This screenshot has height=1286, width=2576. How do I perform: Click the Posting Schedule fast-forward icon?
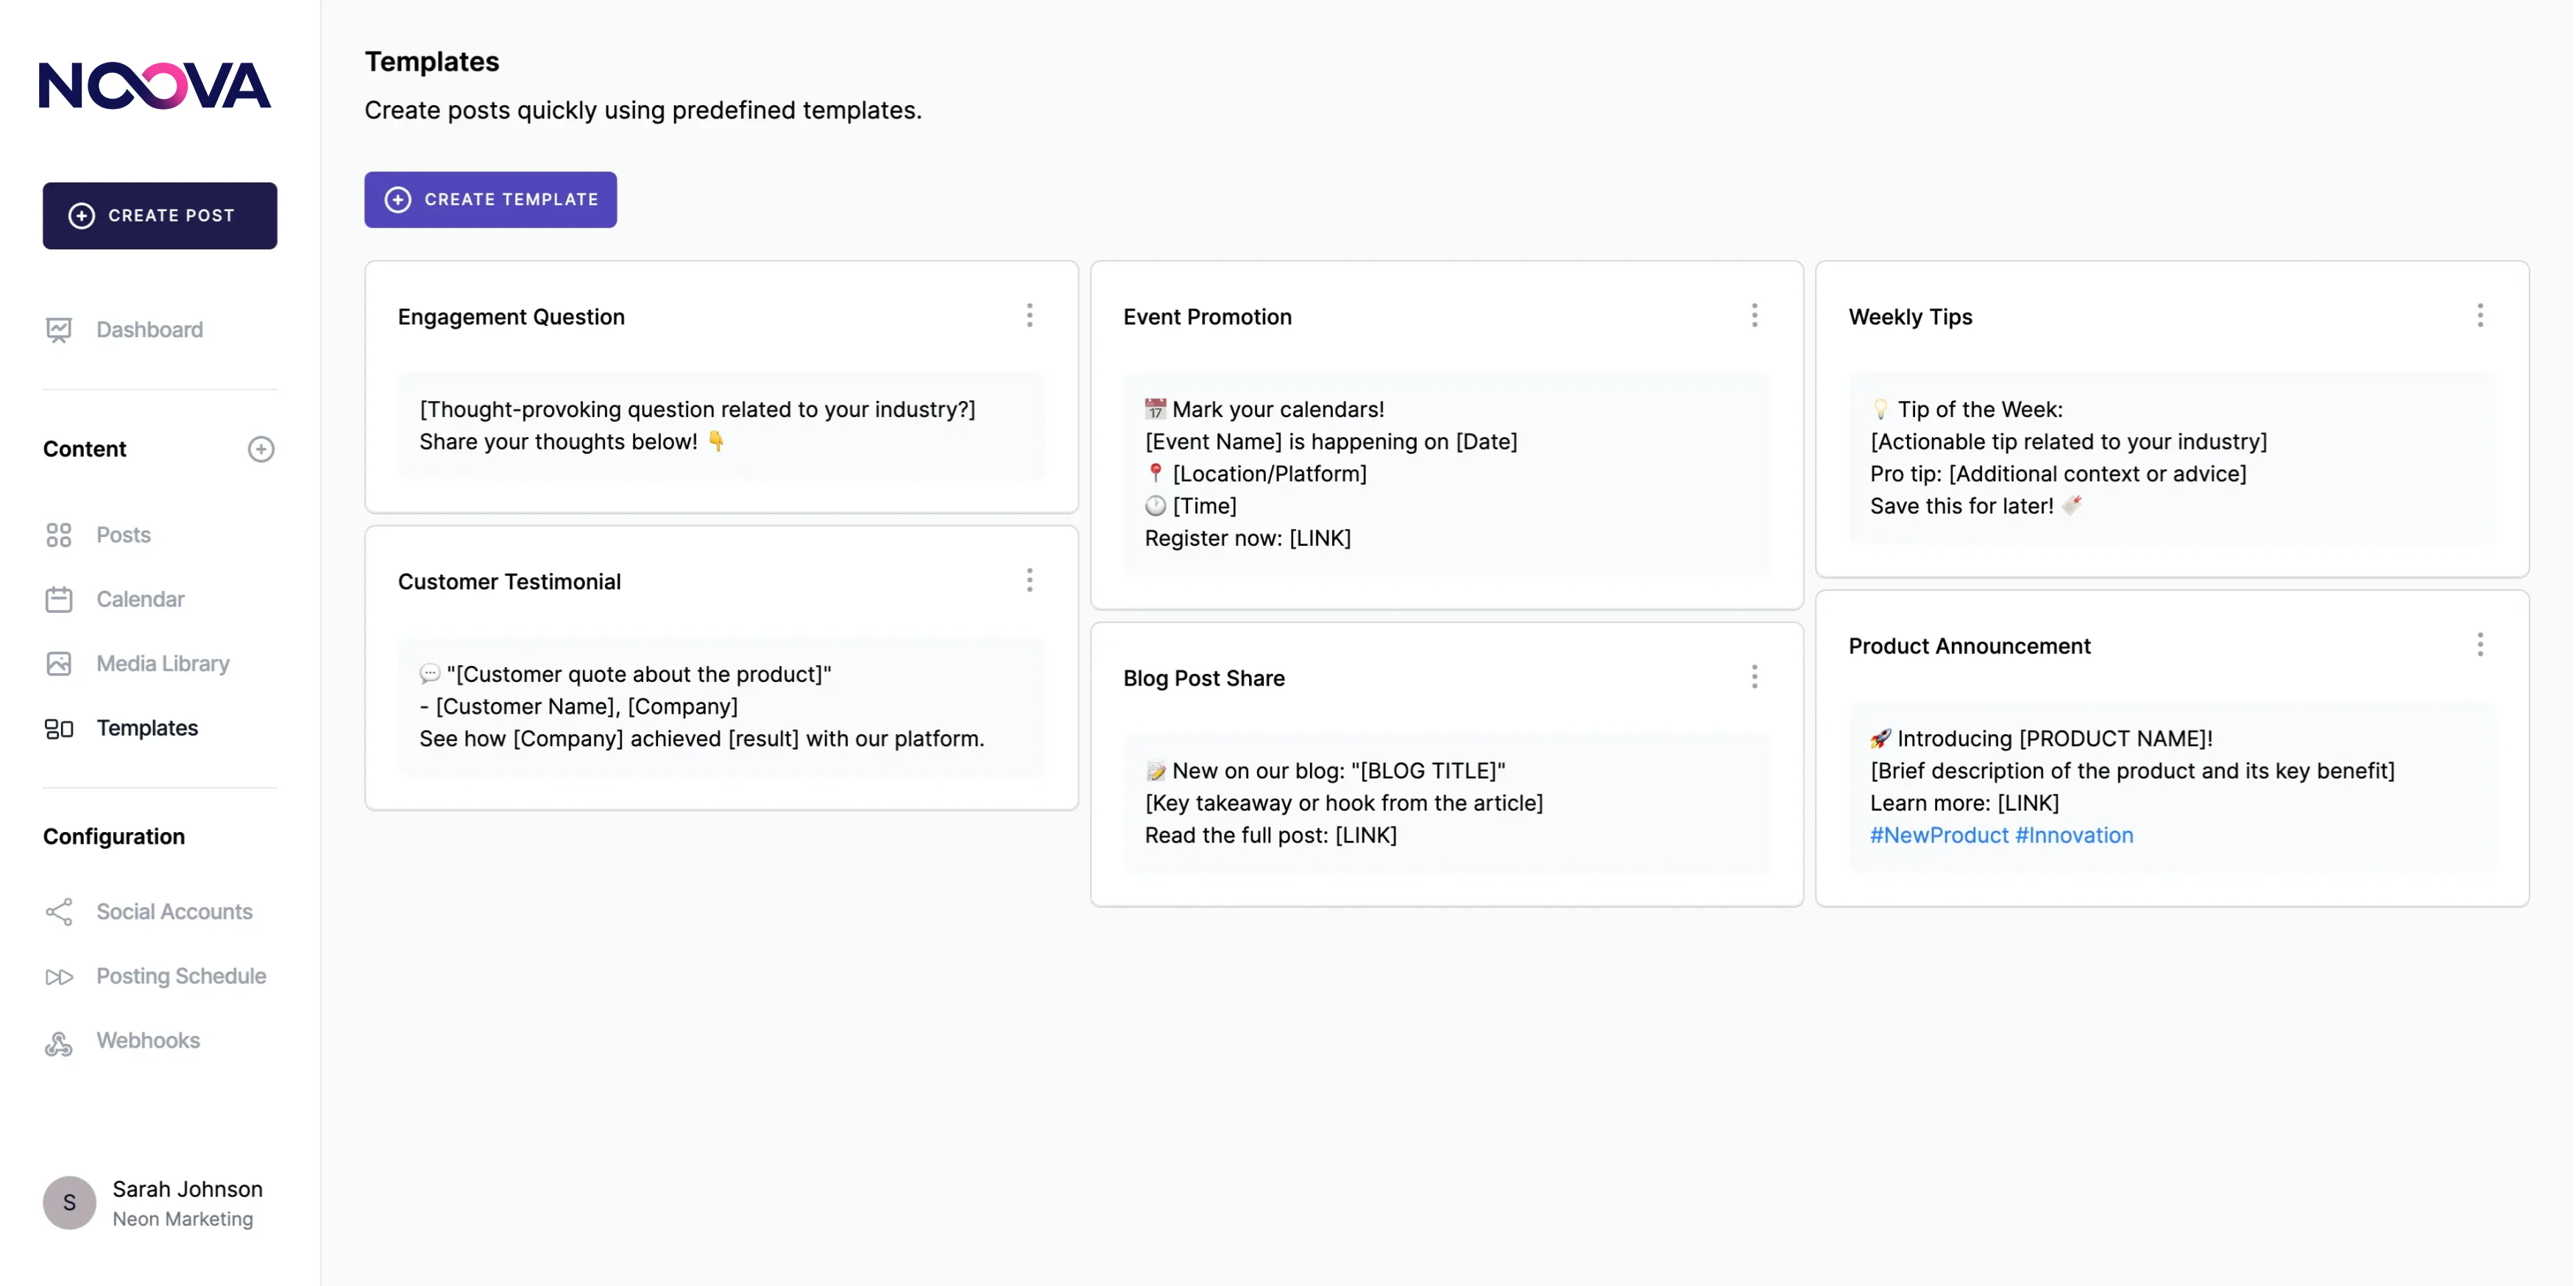point(59,976)
